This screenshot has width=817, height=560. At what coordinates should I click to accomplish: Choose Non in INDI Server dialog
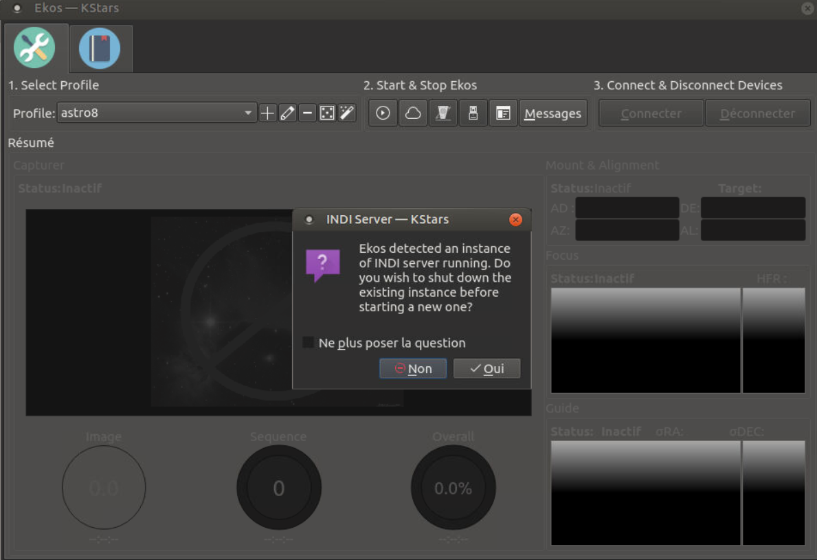click(413, 368)
